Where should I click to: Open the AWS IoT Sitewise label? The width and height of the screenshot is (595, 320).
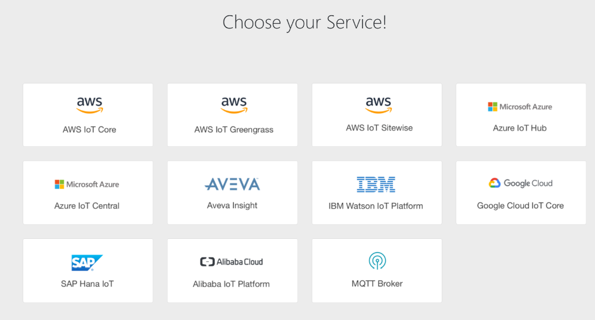(x=380, y=128)
